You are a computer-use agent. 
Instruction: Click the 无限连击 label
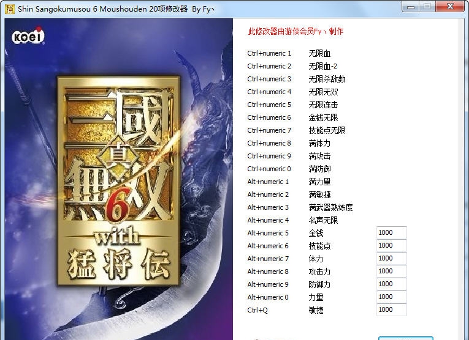click(x=323, y=105)
